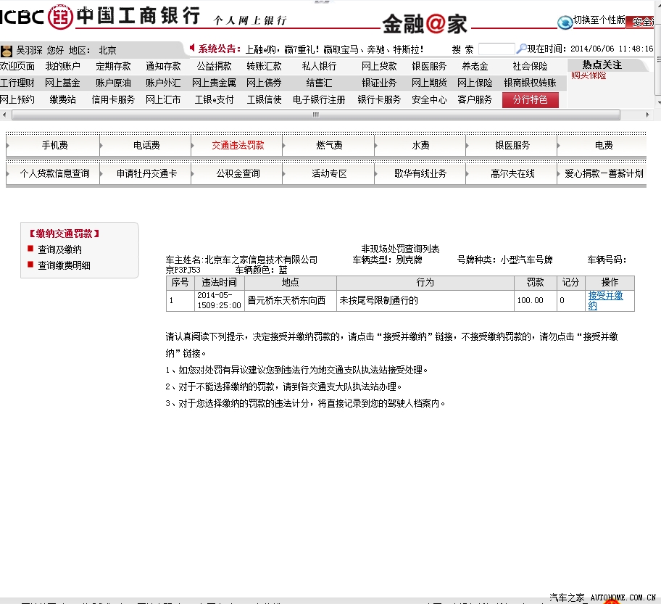Viewport: 661px width, 604px height.
Task: Click 查询缴费明细 in side menu
Action: [64, 265]
